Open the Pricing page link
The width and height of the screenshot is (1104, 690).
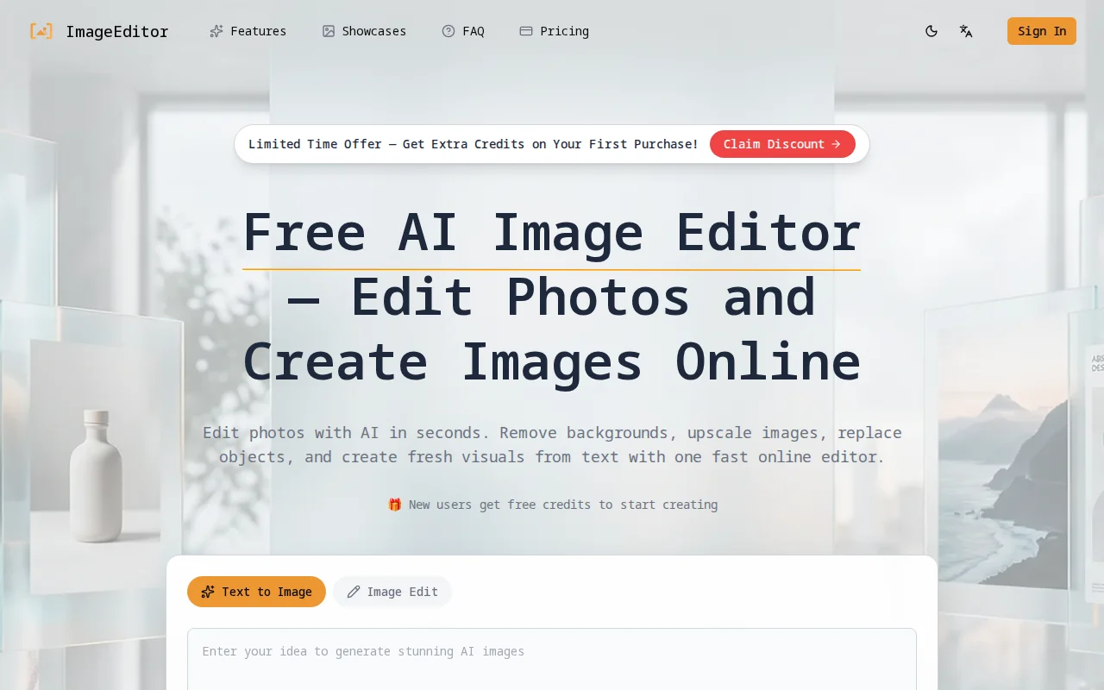coord(564,31)
